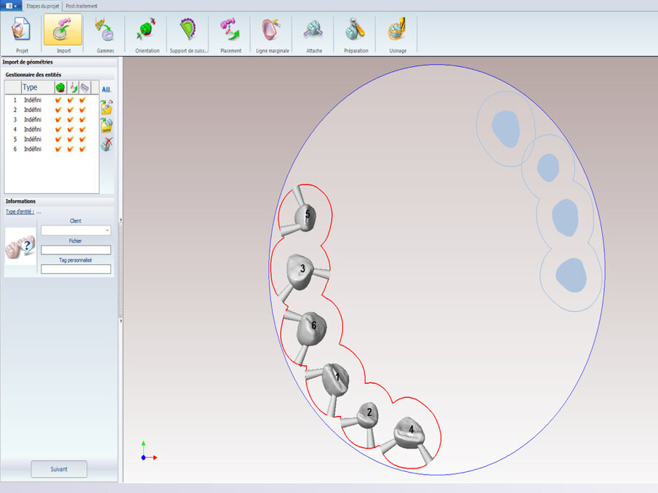Select the Projet tool in the ribbon

(20, 32)
